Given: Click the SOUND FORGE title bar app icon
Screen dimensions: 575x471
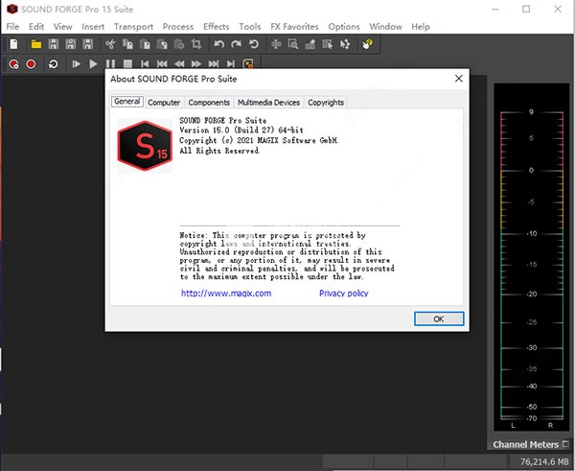Looking at the screenshot, I should point(12,10).
